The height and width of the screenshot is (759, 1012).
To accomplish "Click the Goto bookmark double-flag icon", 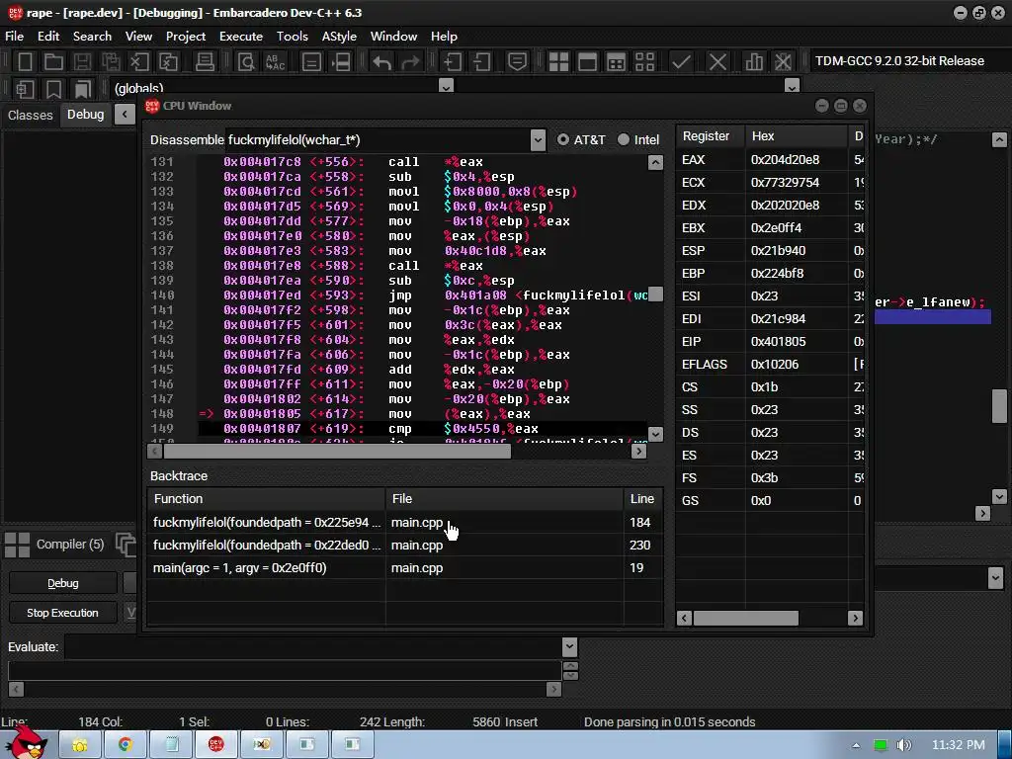I will point(83,88).
